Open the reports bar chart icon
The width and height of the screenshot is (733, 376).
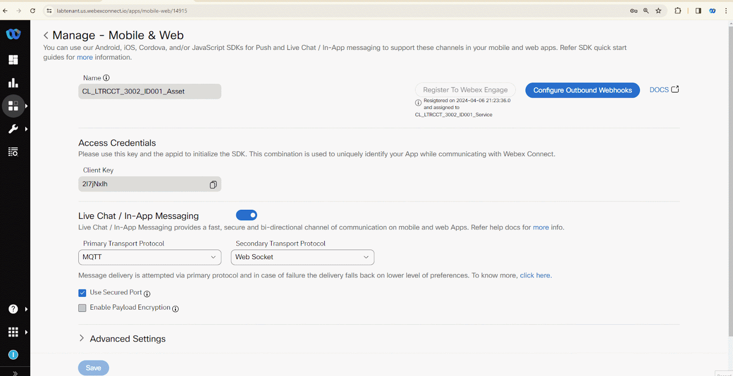tap(13, 83)
